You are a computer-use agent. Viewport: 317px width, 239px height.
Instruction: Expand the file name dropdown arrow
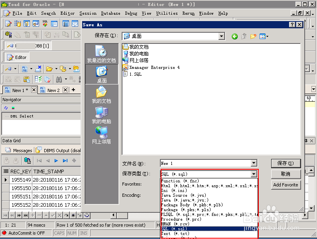(x=254, y=163)
